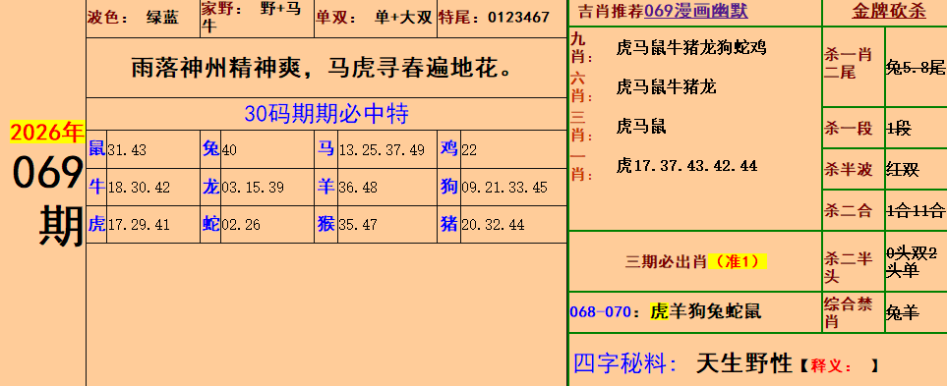Select the 天生野性 phrase
This screenshot has height=386, width=947.
point(744,363)
